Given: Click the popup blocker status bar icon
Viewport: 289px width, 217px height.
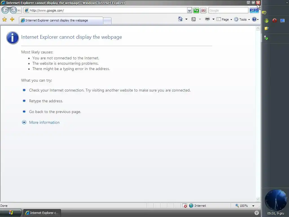Looking at the screenshot, I should 185,206.
